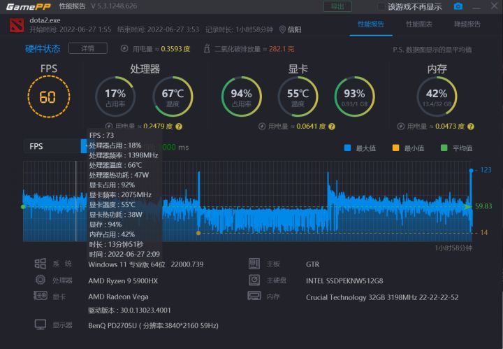Click the 282.1 克 emission value
The width and height of the screenshot is (503, 349).
click(x=282, y=49)
